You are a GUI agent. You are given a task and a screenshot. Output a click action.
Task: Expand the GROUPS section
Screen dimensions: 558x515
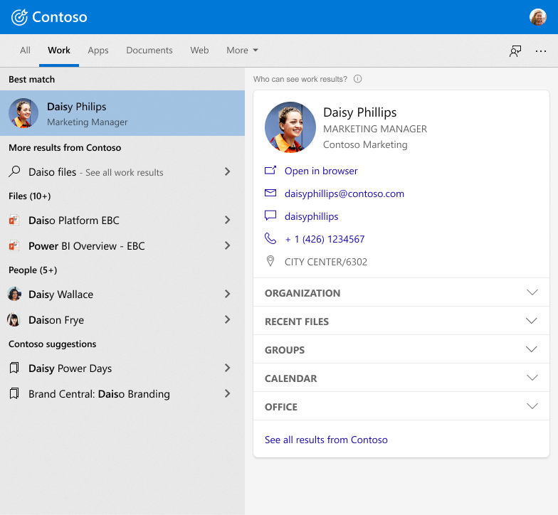coord(401,349)
